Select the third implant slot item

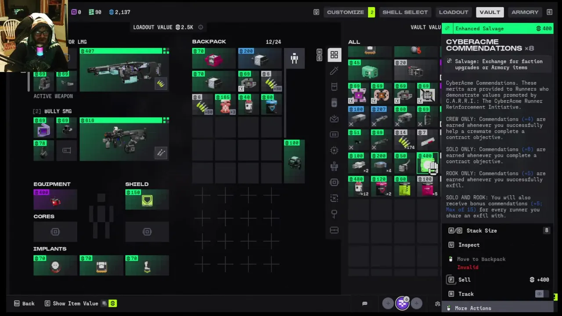coord(147,265)
